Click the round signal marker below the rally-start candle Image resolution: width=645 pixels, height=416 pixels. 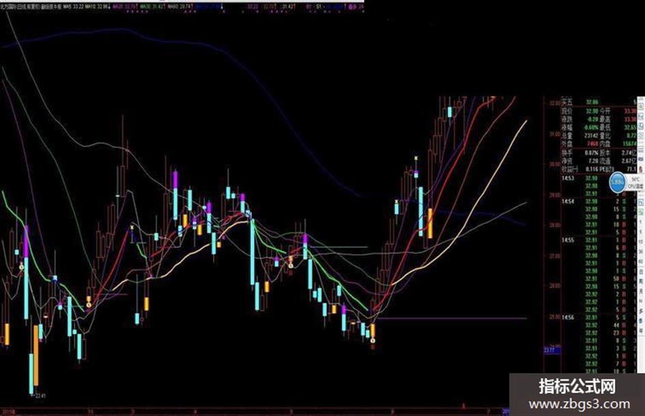coord(373,341)
